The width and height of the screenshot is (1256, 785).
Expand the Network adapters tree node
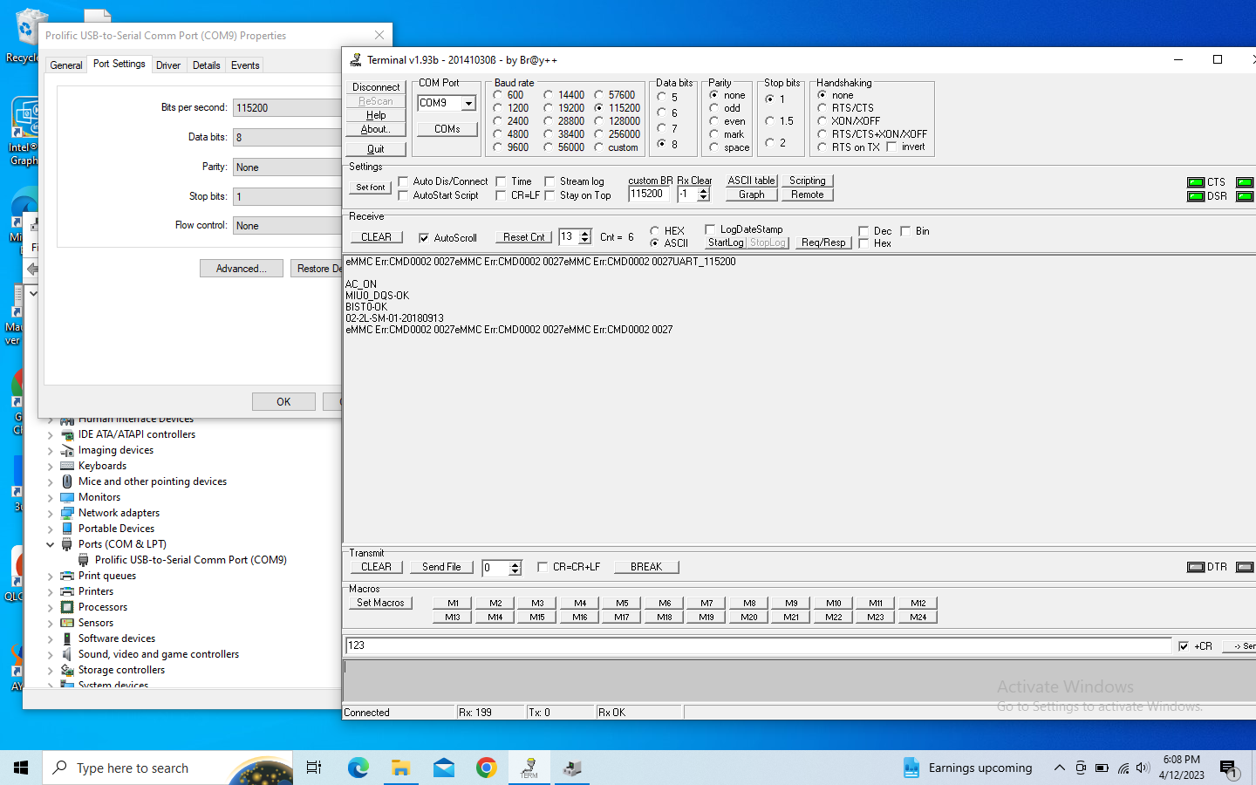pos(51,513)
